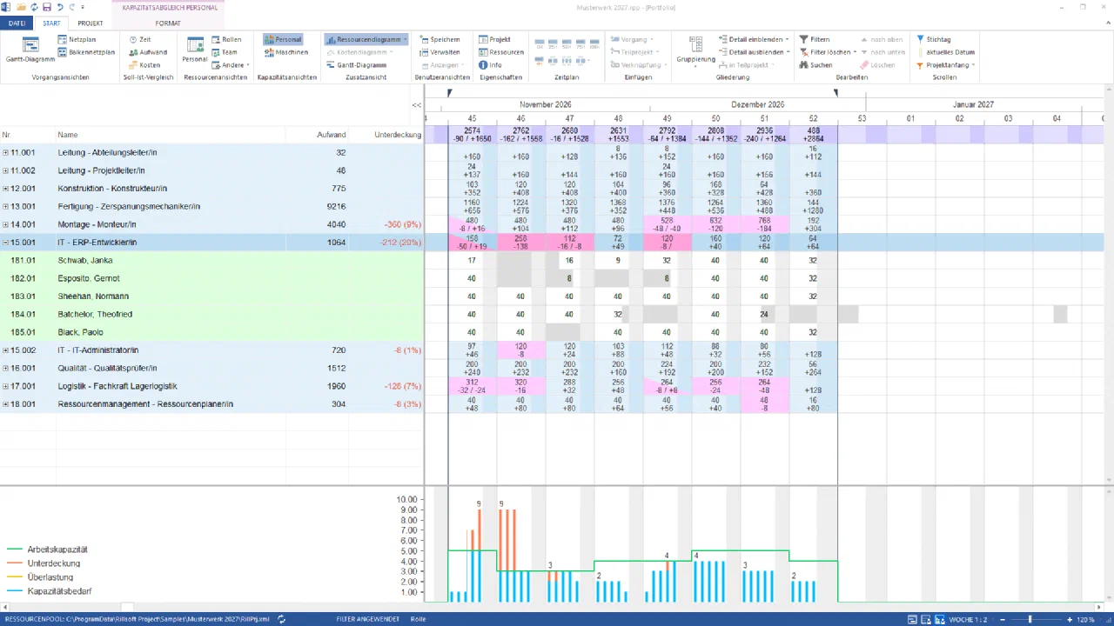Collapse table with << button
This screenshot has height=626, width=1114.
coord(417,105)
